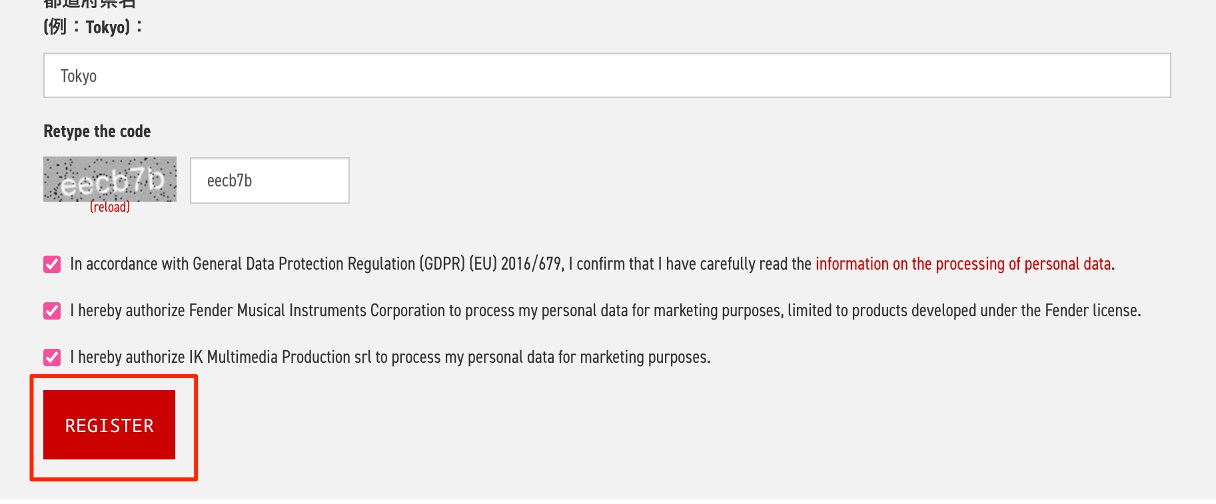Viewport: 1216px width, 504px height.
Task: Open the information on processing personal data link
Action: tap(963, 264)
